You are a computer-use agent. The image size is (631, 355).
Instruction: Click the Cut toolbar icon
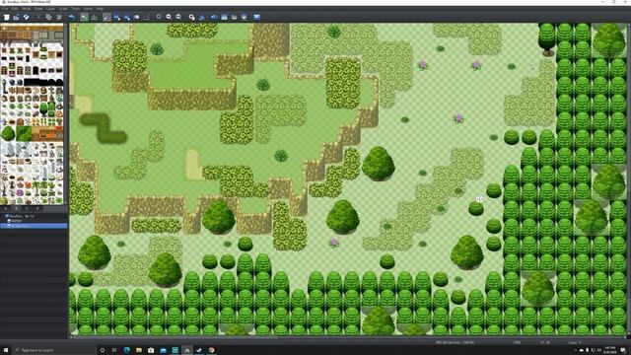tap(39, 17)
